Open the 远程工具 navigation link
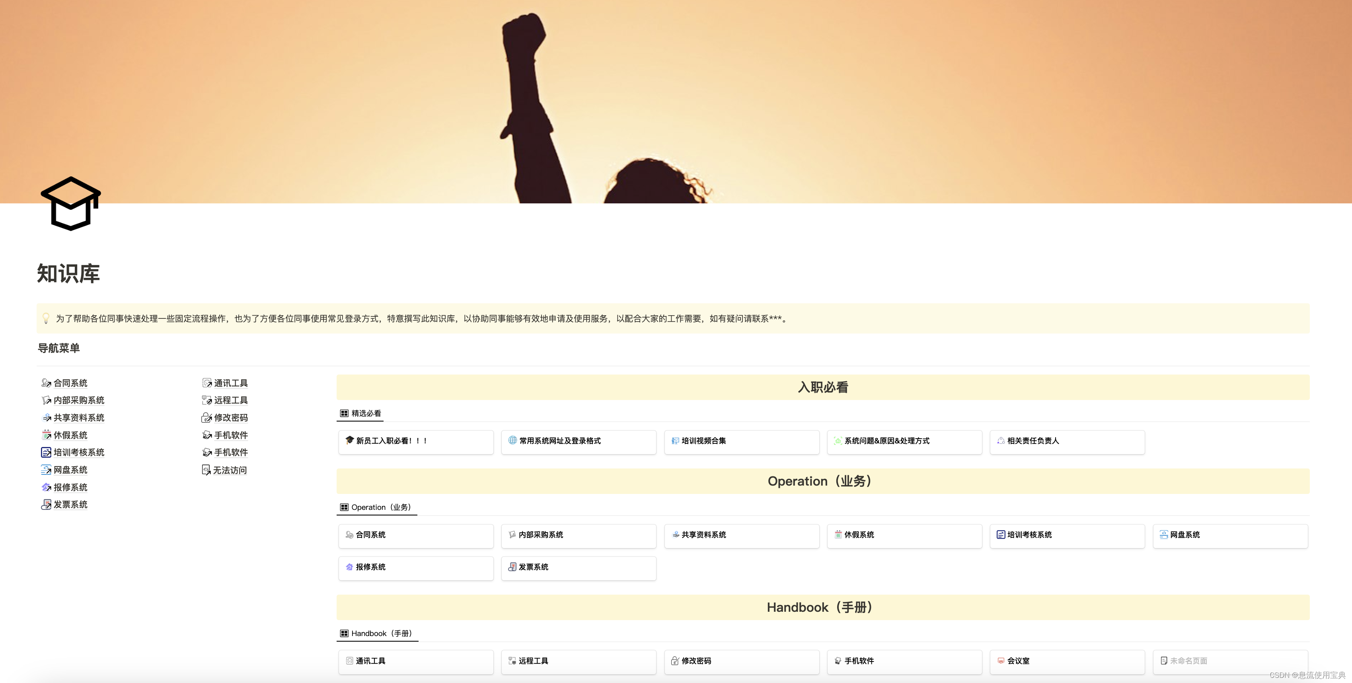The width and height of the screenshot is (1352, 683). click(230, 400)
